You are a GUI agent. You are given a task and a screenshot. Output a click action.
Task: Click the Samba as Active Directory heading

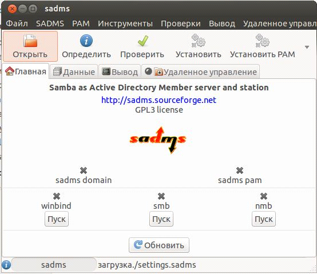pyautogui.click(x=159, y=88)
